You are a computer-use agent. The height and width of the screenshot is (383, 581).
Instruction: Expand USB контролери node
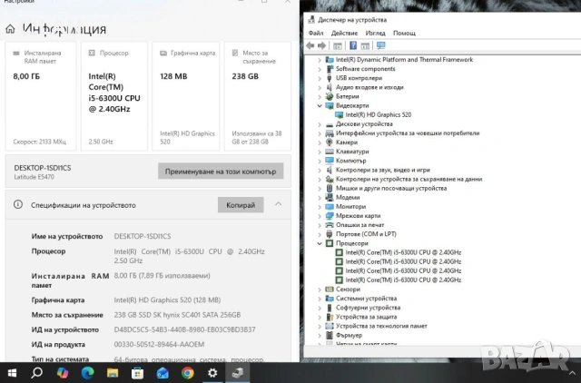click(320, 79)
